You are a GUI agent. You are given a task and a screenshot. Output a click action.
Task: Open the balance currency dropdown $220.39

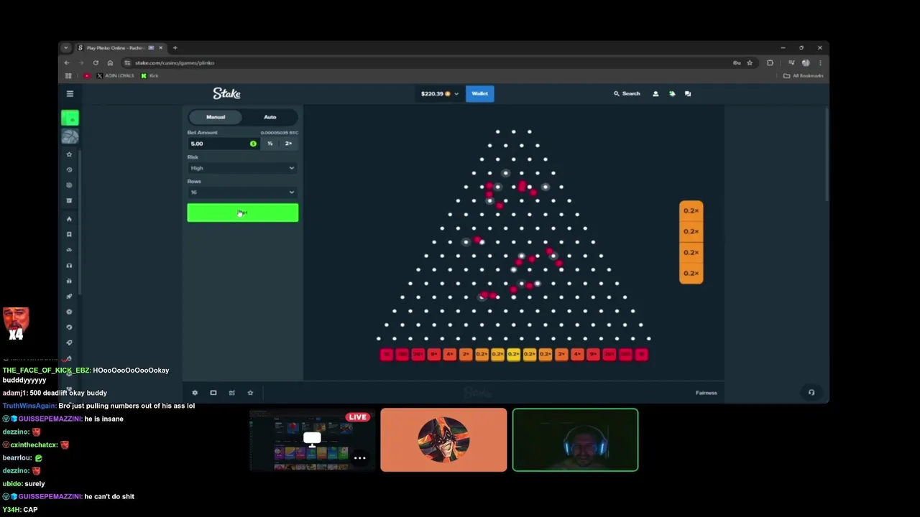(x=439, y=93)
